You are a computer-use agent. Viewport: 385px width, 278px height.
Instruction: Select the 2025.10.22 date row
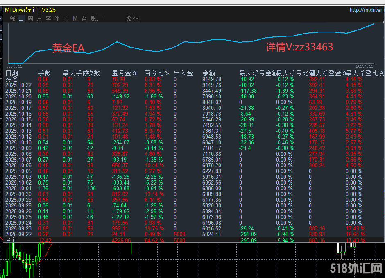coord(19,85)
